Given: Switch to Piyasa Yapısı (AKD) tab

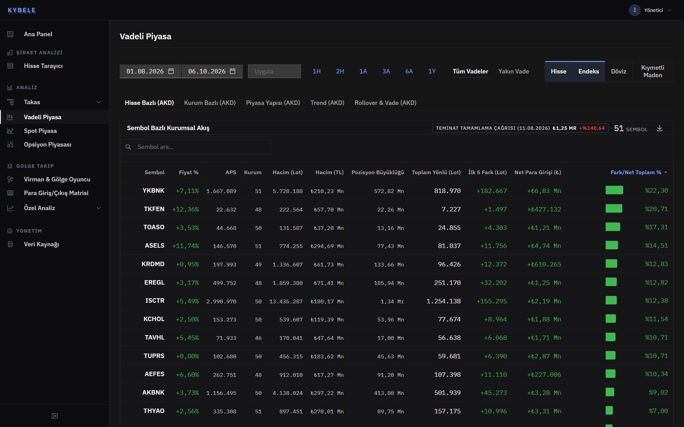Looking at the screenshot, I should tap(273, 103).
